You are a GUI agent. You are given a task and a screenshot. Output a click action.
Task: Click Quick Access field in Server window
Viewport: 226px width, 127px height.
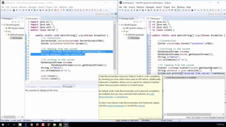[x=102, y=14]
